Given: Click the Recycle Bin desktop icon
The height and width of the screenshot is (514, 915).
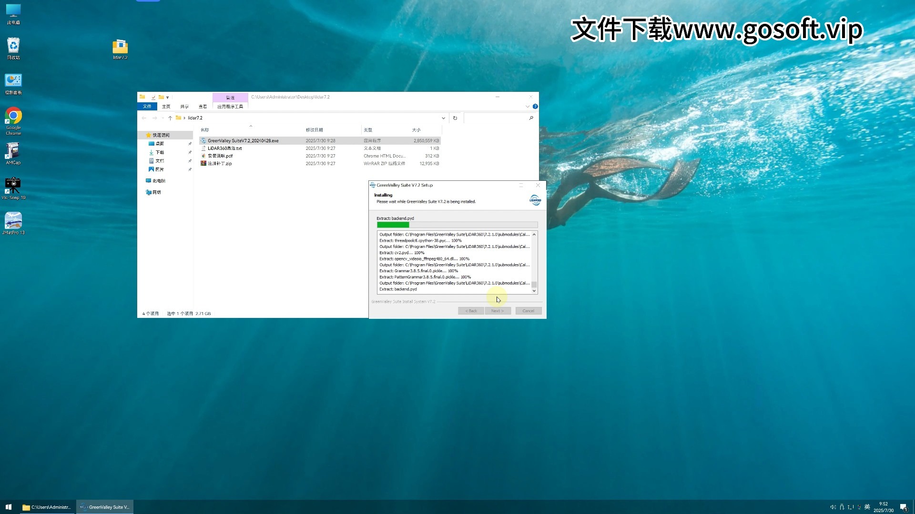Looking at the screenshot, I should pyautogui.click(x=13, y=46).
